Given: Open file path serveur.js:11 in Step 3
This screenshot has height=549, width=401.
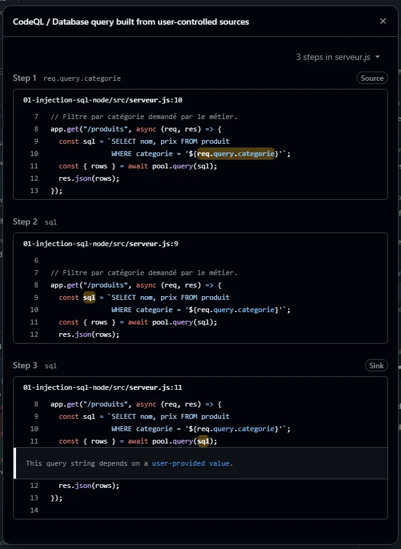Looking at the screenshot, I should tap(102, 387).
